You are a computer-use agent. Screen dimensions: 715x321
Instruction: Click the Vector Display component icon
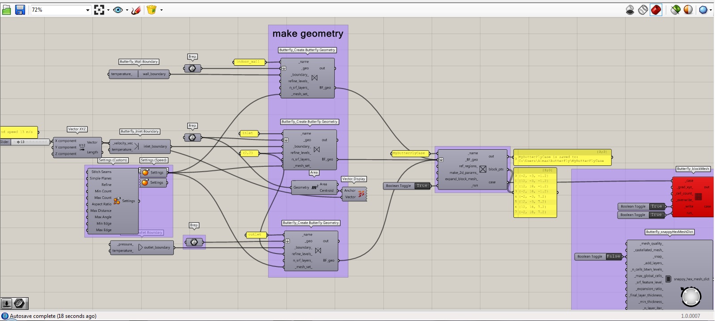pyautogui.click(x=362, y=194)
